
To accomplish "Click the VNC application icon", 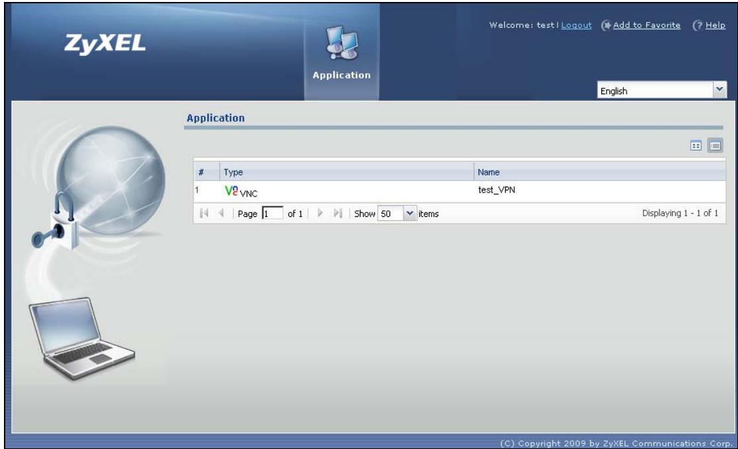I will tap(231, 191).
